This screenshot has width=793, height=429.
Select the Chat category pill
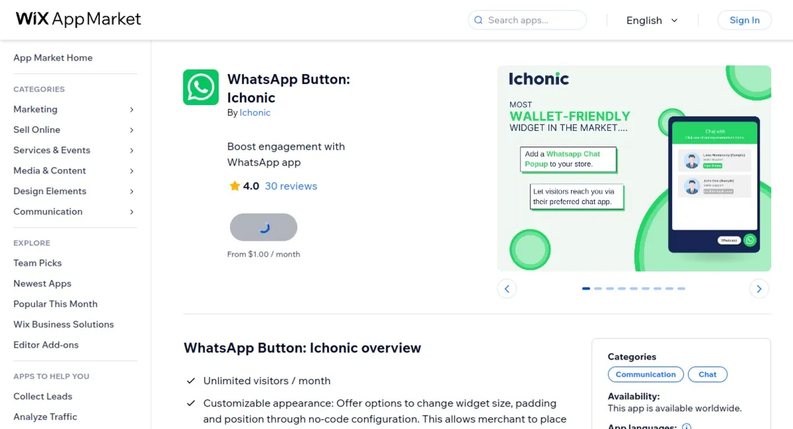[707, 374]
